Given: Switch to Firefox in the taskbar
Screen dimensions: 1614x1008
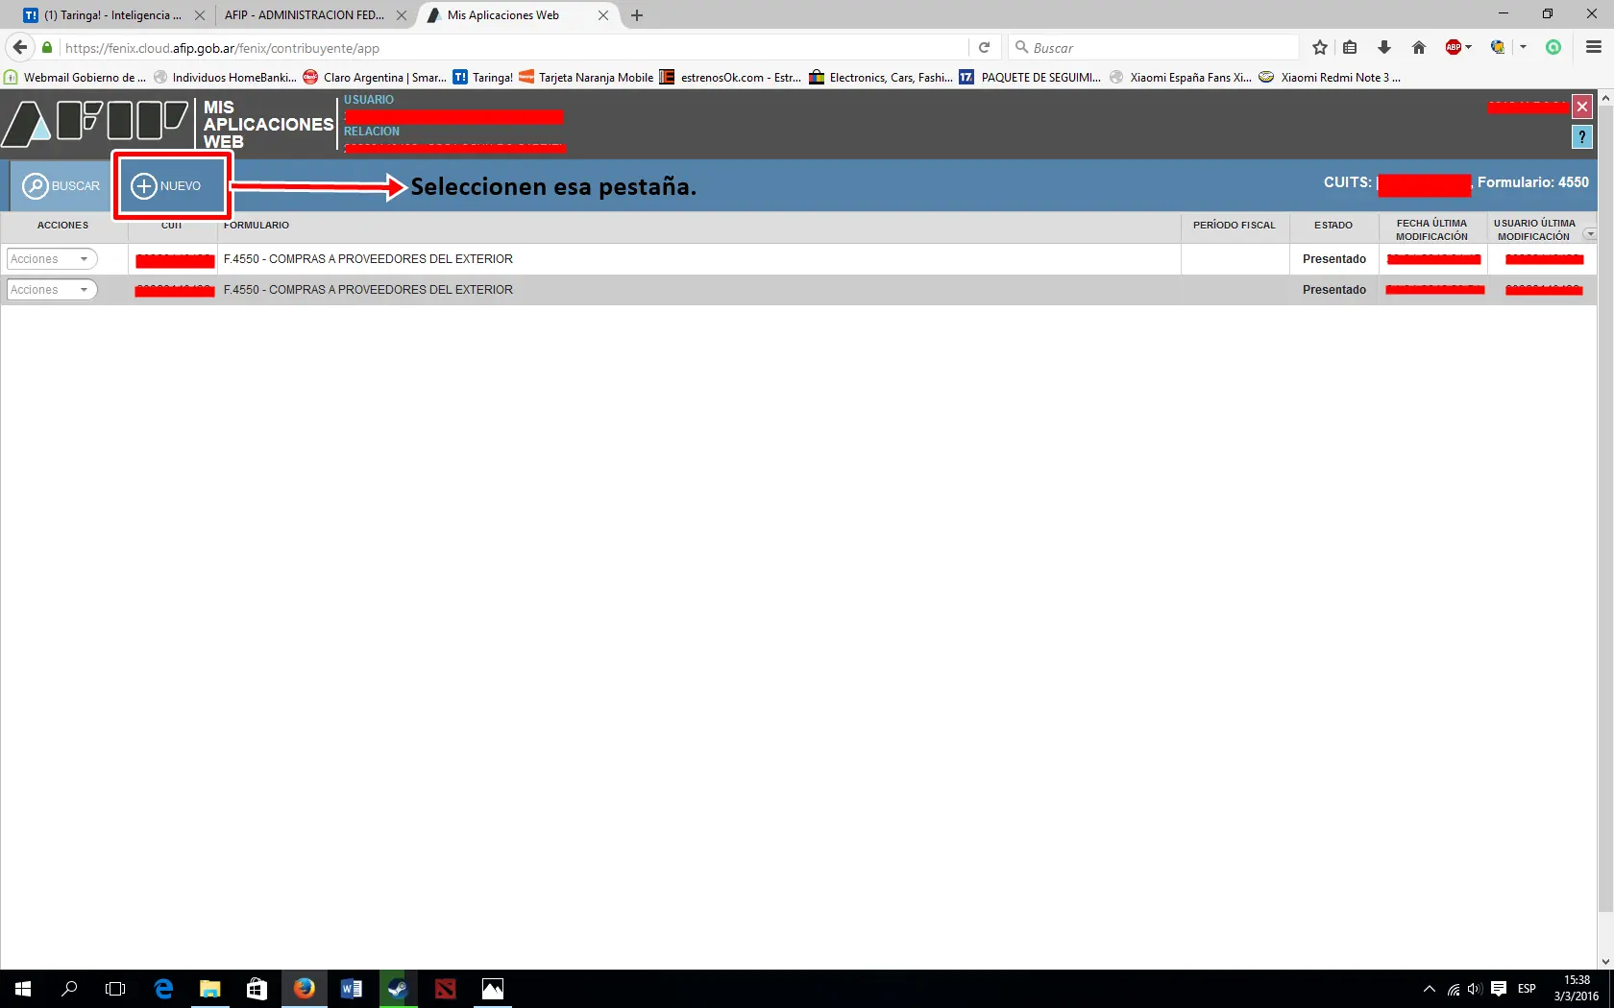Looking at the screenshot, I should click(304, 989).
